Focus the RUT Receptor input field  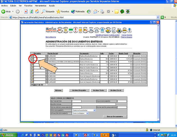(x=77, y=101)
